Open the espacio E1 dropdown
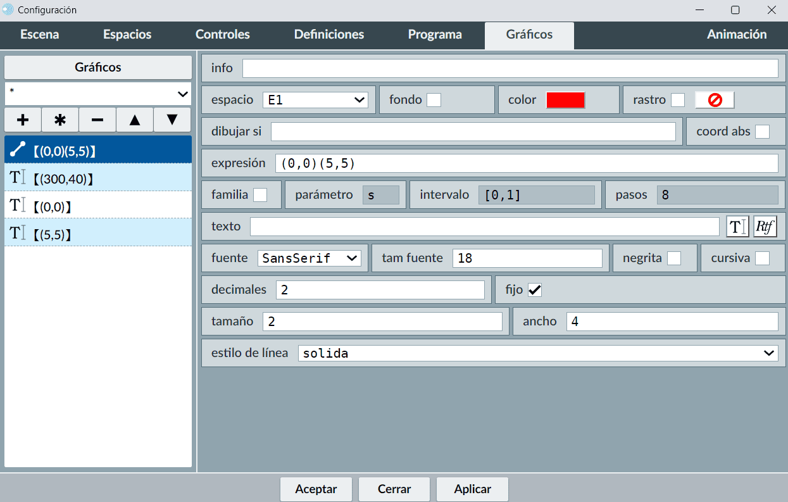The height and width of the screenshot is (502, 788). [315, 100]
